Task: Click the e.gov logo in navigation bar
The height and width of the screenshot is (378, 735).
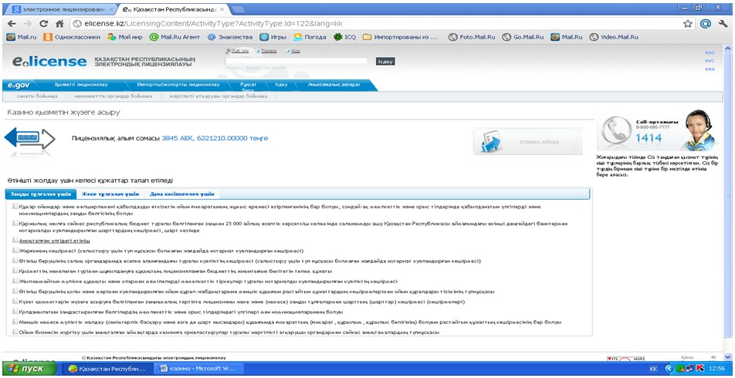Action: click(x=19, y=85)
